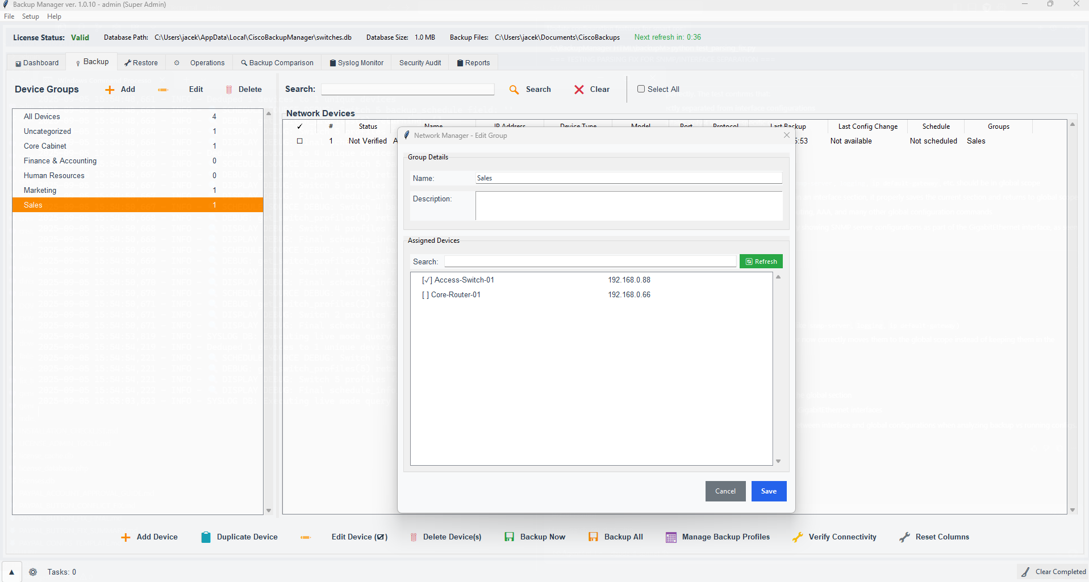Open the Reports tab

(474, 63)
